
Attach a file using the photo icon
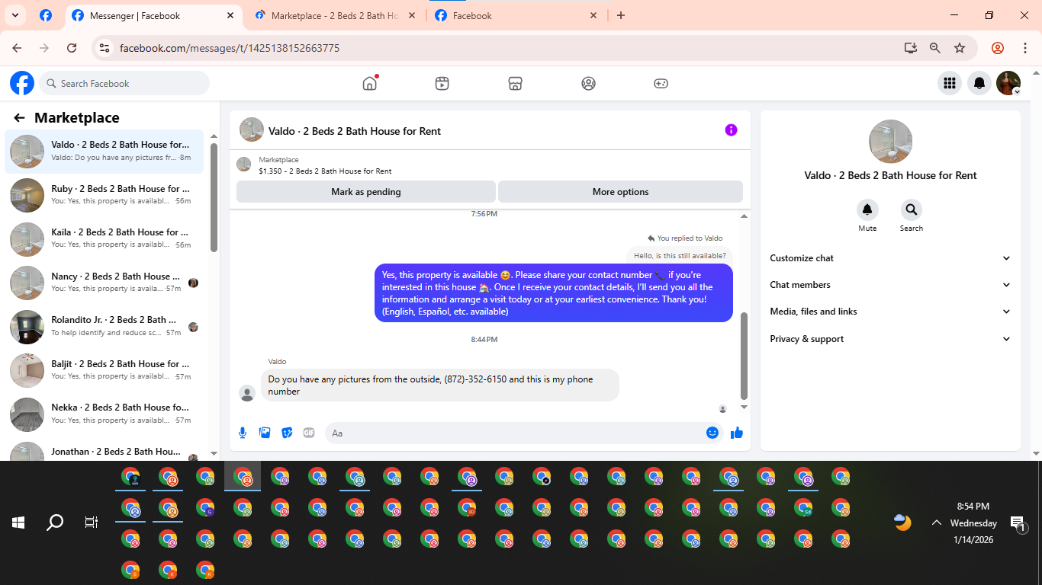265,433
